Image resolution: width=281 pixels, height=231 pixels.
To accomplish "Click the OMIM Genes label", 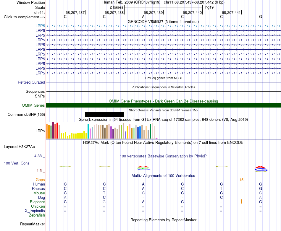I will coord(33,105).
